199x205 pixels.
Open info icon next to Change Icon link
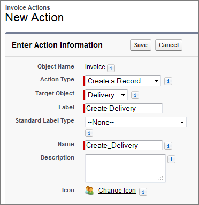[143, 192]
